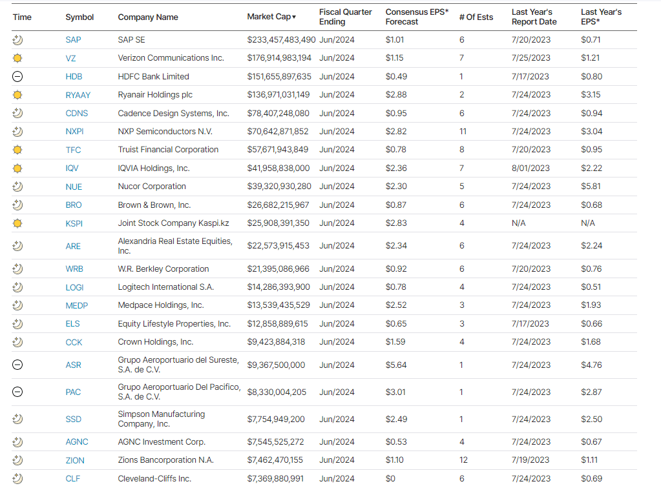This screenshot has width=661, height=486.
Task: Open the LOGI symbol link
Action: click(x=74, y=287)
